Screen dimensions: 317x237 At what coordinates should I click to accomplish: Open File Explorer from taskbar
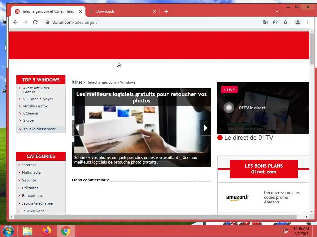[x=28, y=231]
